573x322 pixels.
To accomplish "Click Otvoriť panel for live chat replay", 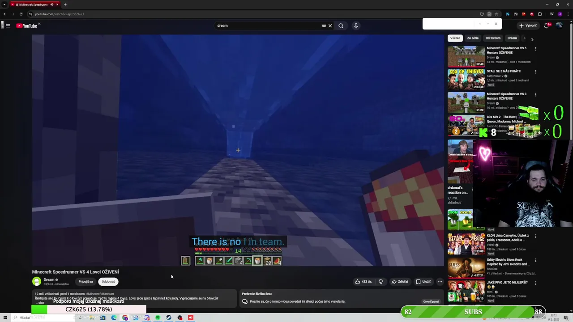I will [431, 301].
